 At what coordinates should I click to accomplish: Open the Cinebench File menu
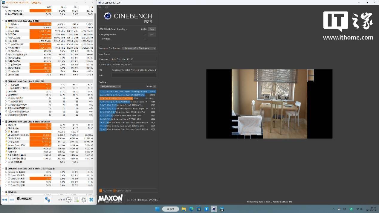click(100, 7)
